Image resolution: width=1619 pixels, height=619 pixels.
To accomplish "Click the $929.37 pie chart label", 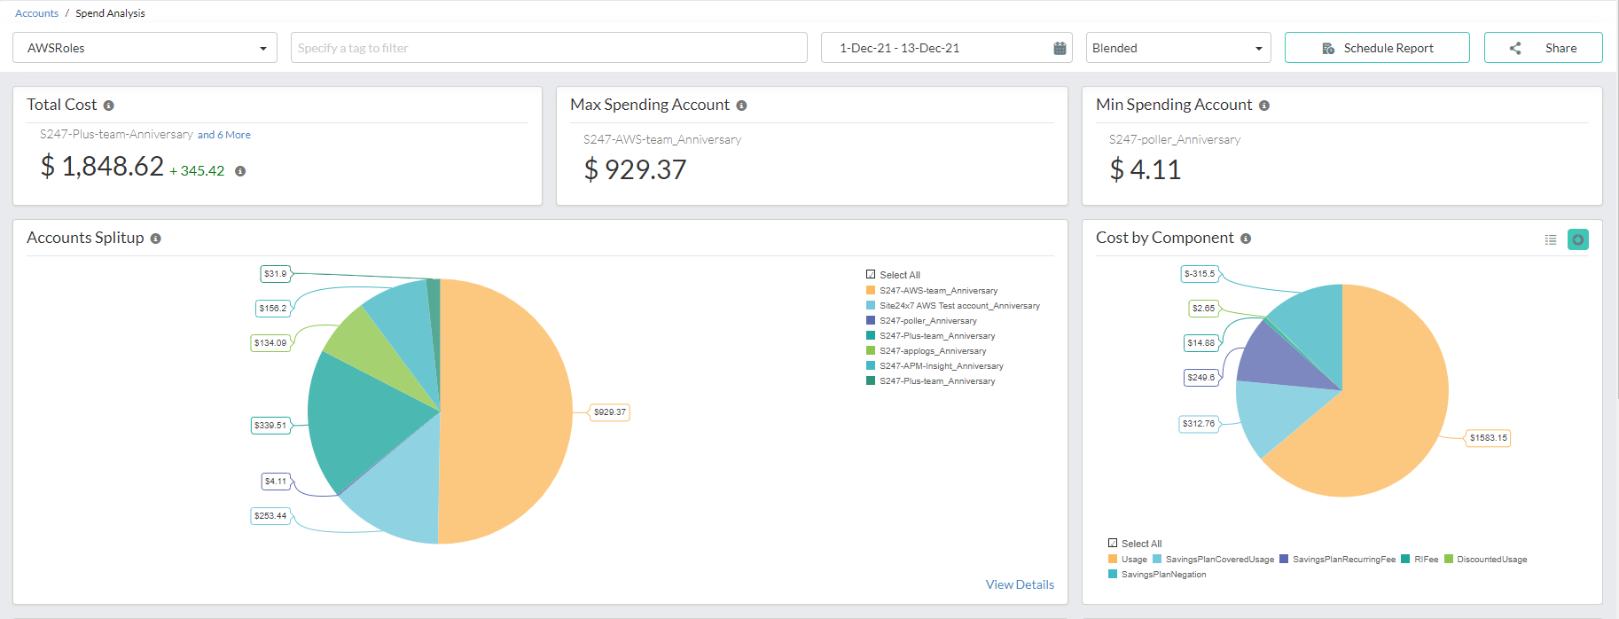I will (x=610, y=411).
